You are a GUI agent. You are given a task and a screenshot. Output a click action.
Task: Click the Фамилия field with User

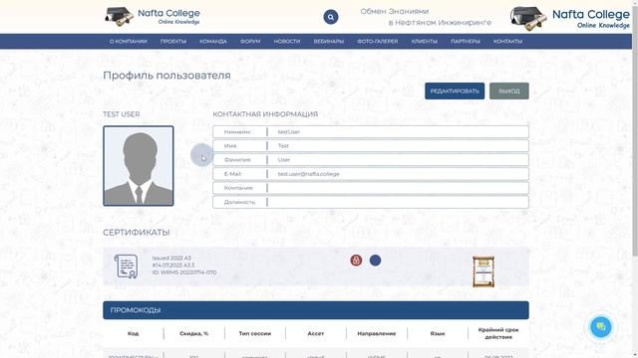point(371,160)
